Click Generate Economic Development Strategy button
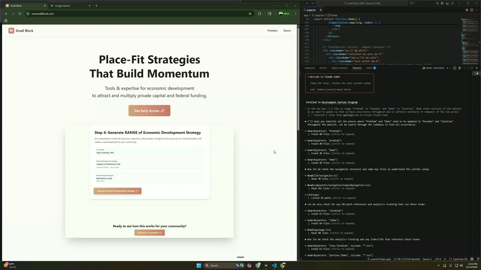 tap(117, 191)
